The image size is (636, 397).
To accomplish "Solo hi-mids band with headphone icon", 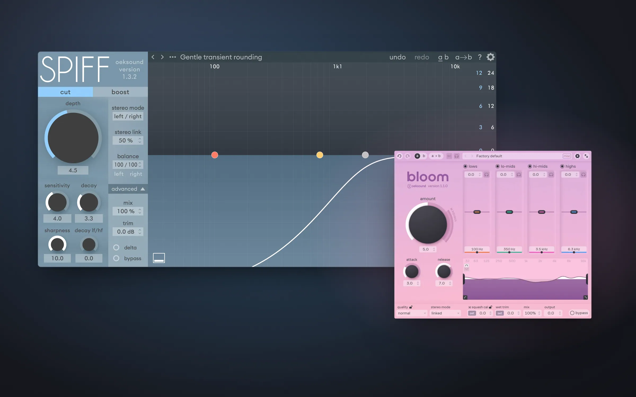I will pyautogui.click(x=551, y=174).
